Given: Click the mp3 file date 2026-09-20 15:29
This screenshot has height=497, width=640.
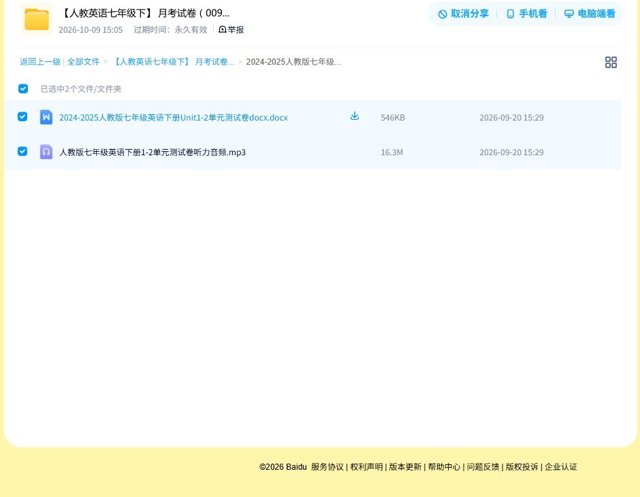Looking at the screenshot, I should 511,153.
